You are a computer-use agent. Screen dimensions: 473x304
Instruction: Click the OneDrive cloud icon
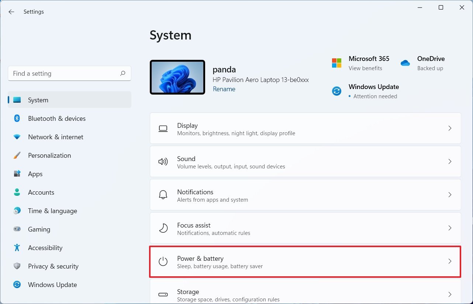point(405,63)
